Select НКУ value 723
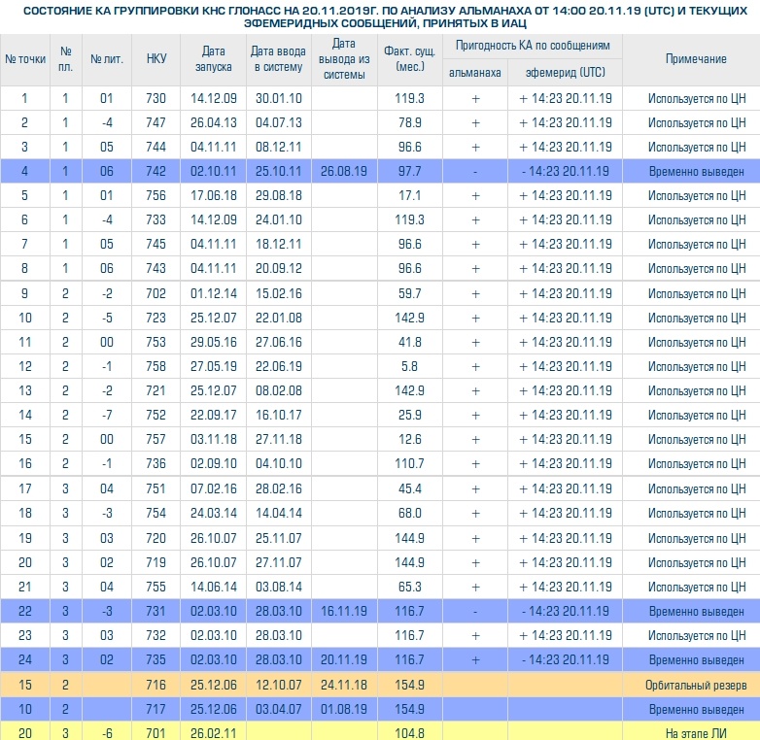760x740 pixels. (156, 318)
